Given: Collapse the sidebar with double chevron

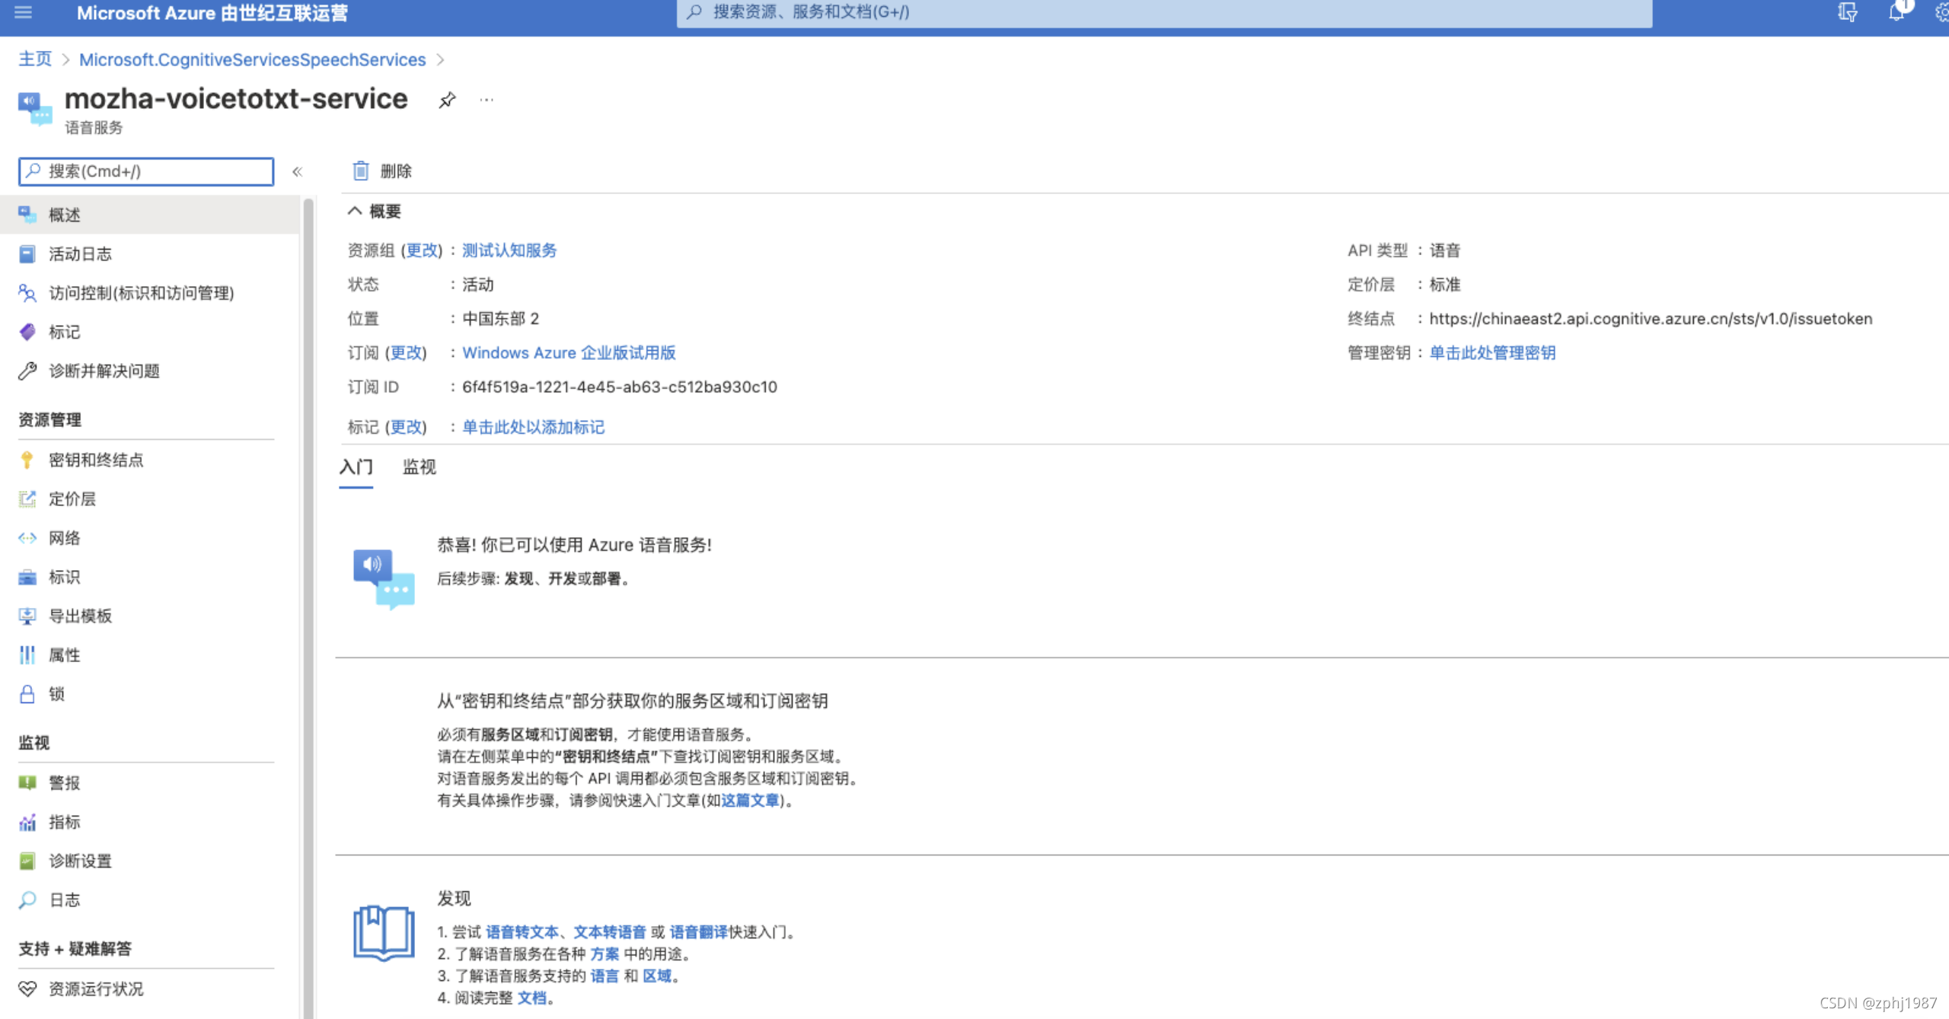Looking at the screenshot, I should tap(298, 172).
